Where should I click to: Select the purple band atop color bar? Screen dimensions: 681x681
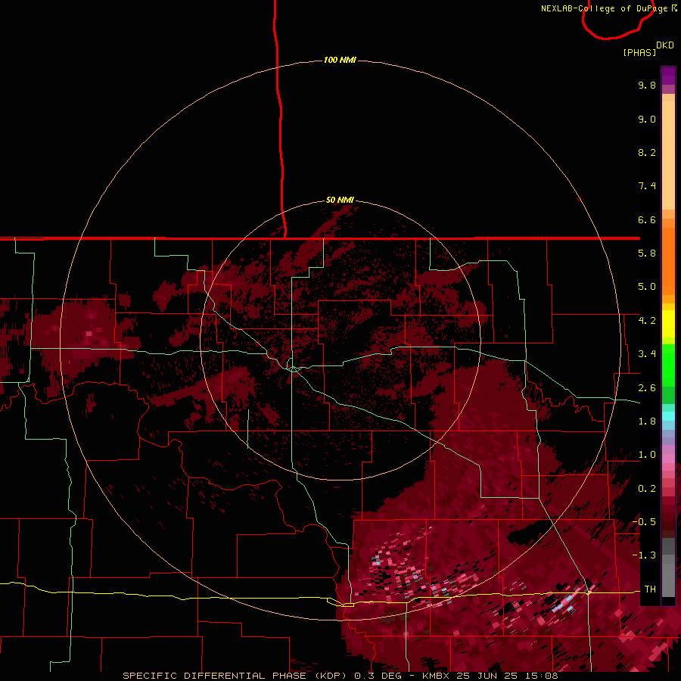coord(668,76)
